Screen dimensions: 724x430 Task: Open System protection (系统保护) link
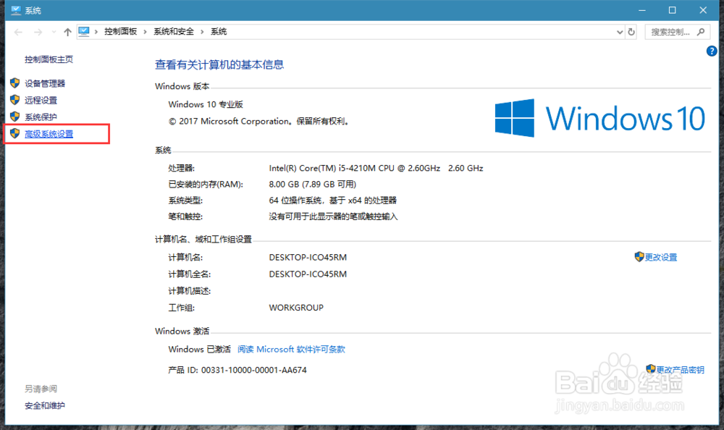(x=41, y=117)
